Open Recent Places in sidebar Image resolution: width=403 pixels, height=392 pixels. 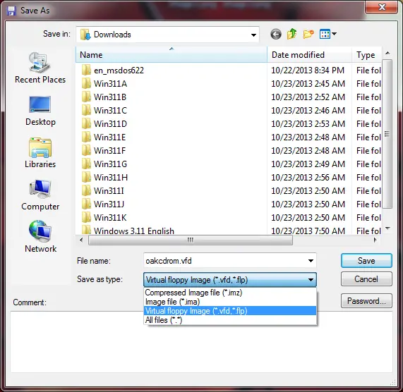click(x=40, y=68)
